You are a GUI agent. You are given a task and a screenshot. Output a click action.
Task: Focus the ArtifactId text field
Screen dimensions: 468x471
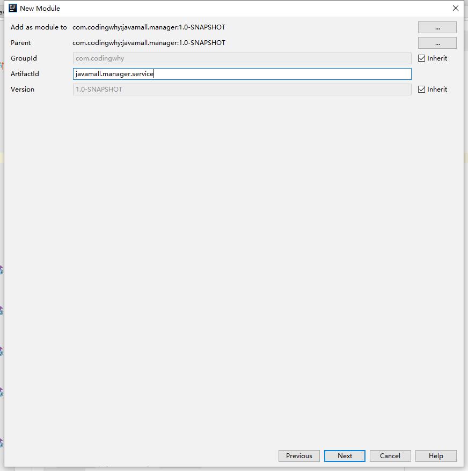(x=242, y=74)
